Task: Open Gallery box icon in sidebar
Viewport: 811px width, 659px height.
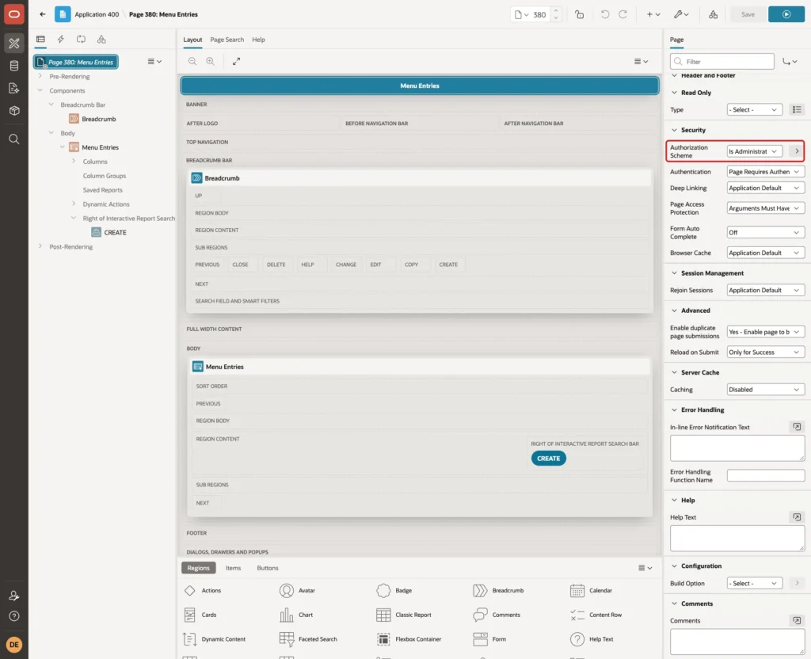Action: tap(14, 111)
